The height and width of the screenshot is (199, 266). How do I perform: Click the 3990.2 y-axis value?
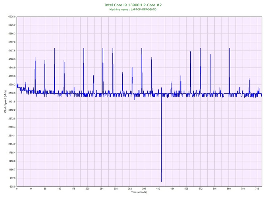pos(12,85)
